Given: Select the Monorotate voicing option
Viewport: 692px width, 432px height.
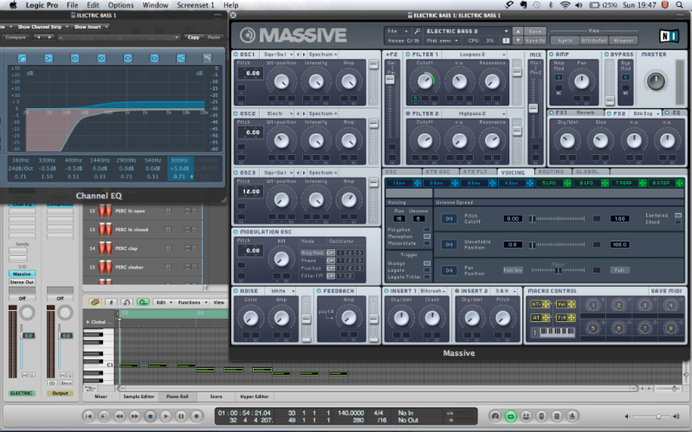Looking at the screenshot, I should coord(427,243).
